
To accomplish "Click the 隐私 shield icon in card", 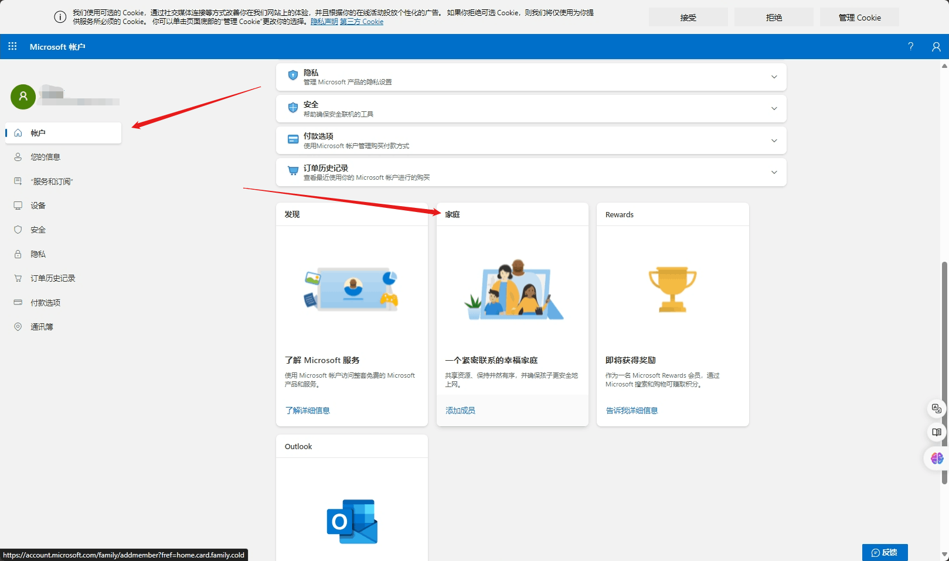I will [x=293, y=76].
